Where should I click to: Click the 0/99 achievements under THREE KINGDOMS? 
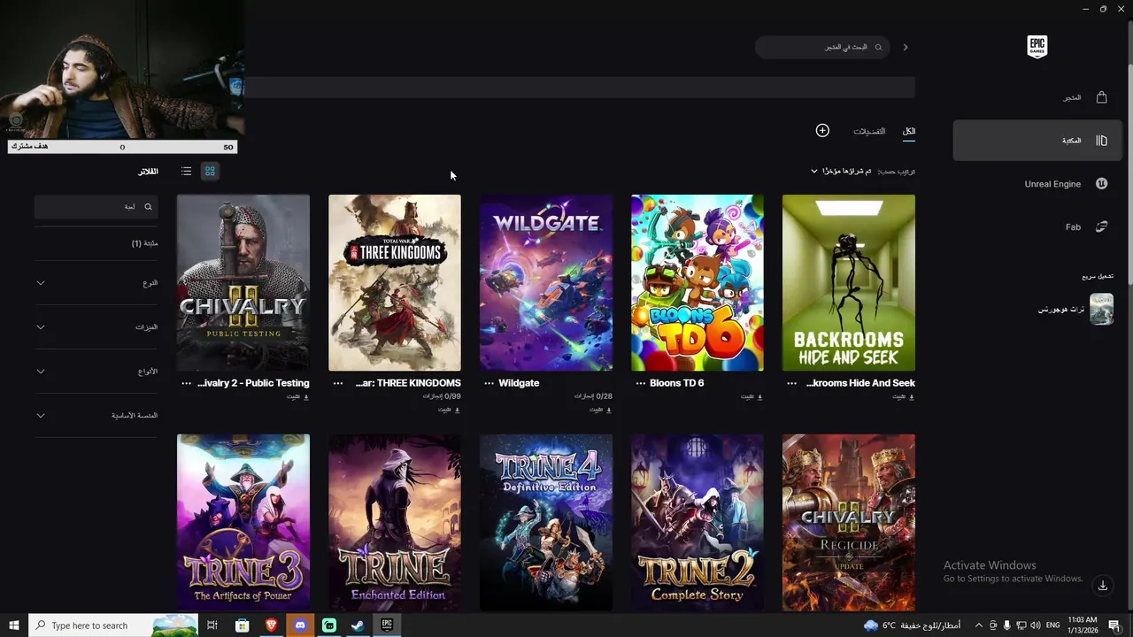[x=443, y=396]
